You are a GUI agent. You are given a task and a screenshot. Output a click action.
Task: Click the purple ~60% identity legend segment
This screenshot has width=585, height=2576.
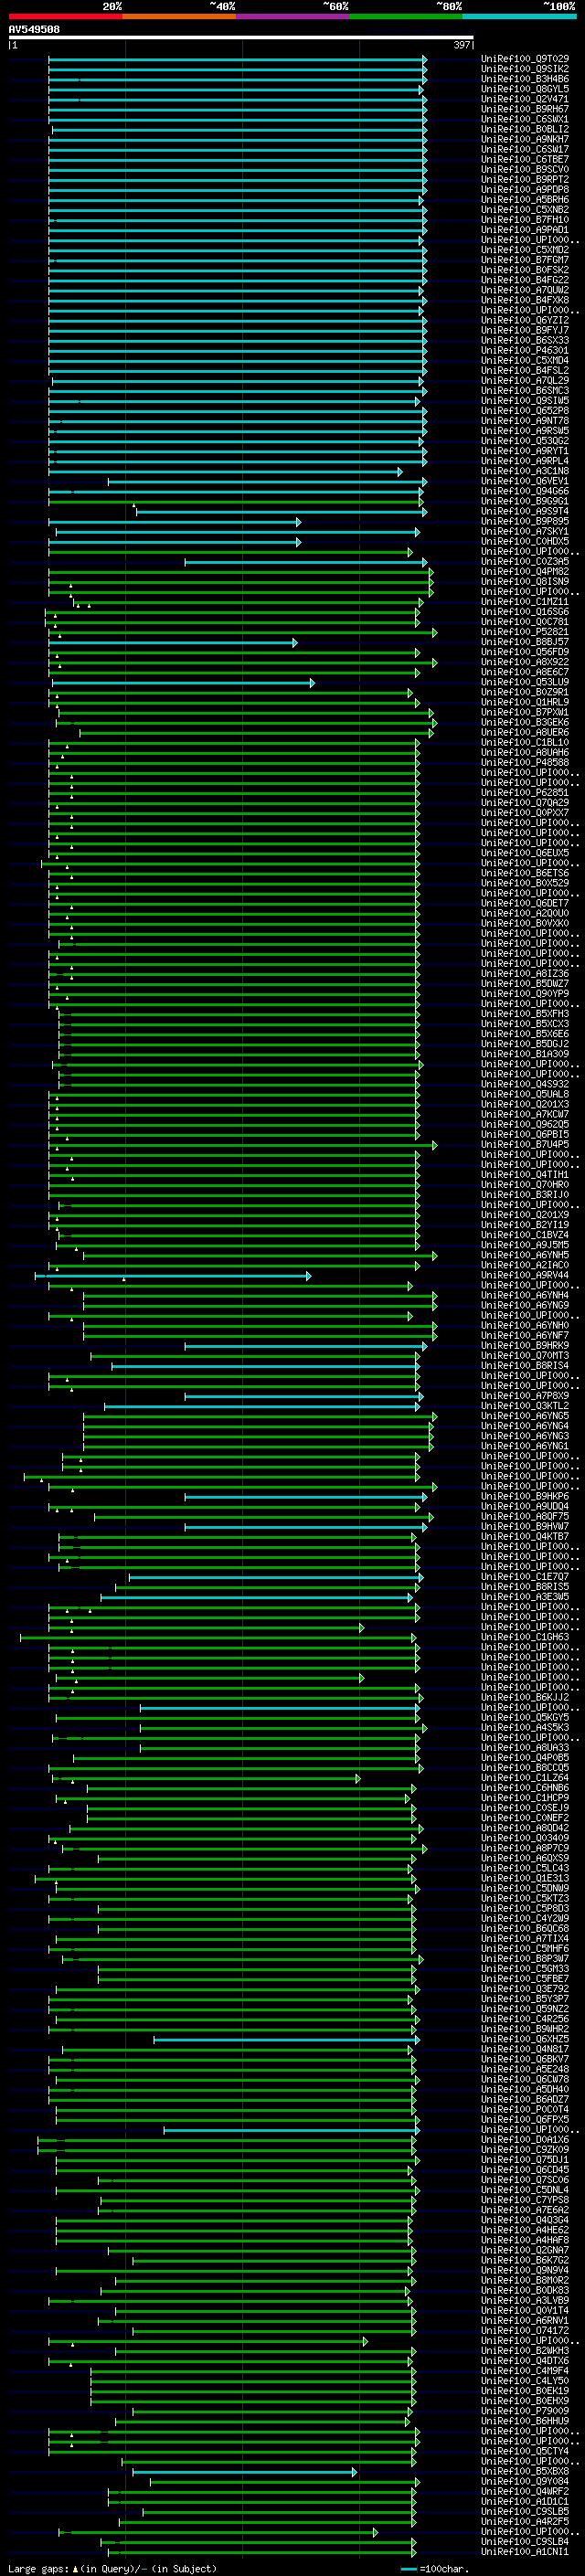pyautogui.click(x=293, y=16)
